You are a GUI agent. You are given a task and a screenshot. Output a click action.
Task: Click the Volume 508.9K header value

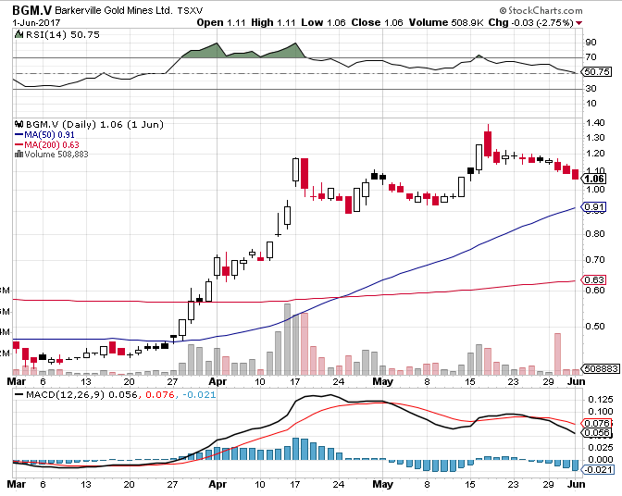tap(446, 22)
